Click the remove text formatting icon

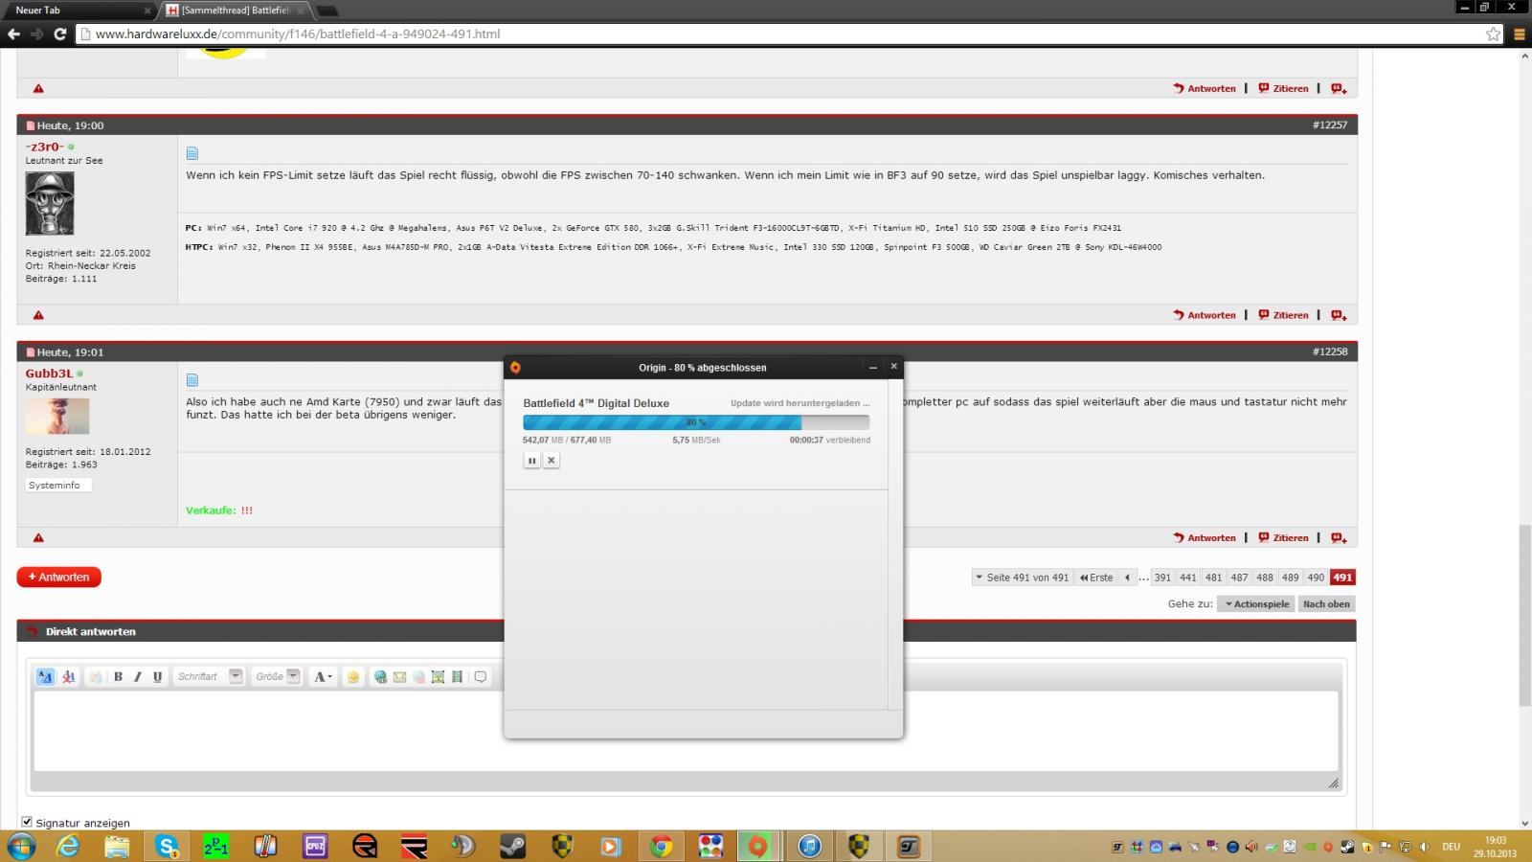point(68,676)
